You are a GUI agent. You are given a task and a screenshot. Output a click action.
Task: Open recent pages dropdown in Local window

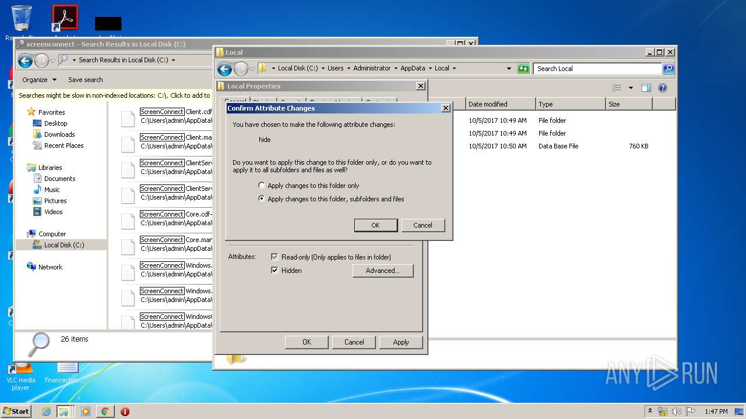[x=252, y=69]
